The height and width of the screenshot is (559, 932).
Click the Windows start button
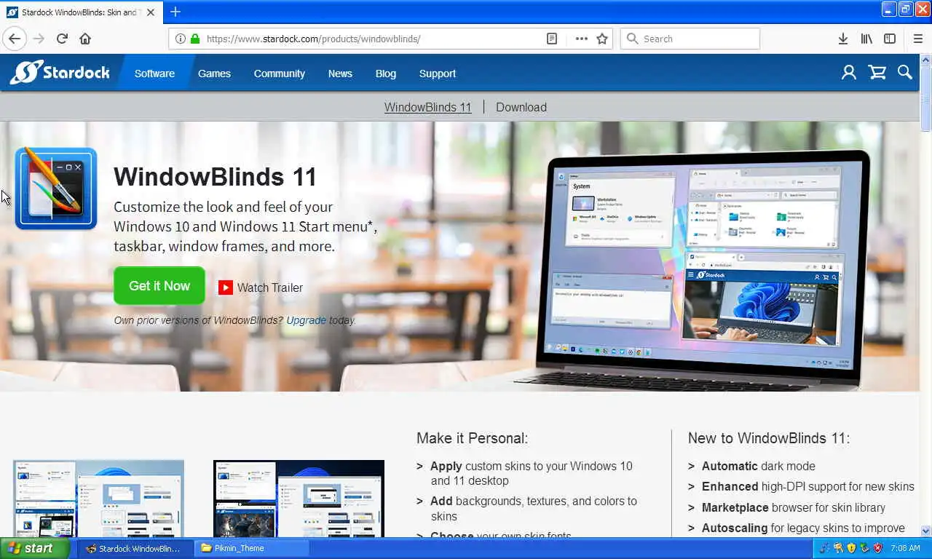(x=35, y=548)
